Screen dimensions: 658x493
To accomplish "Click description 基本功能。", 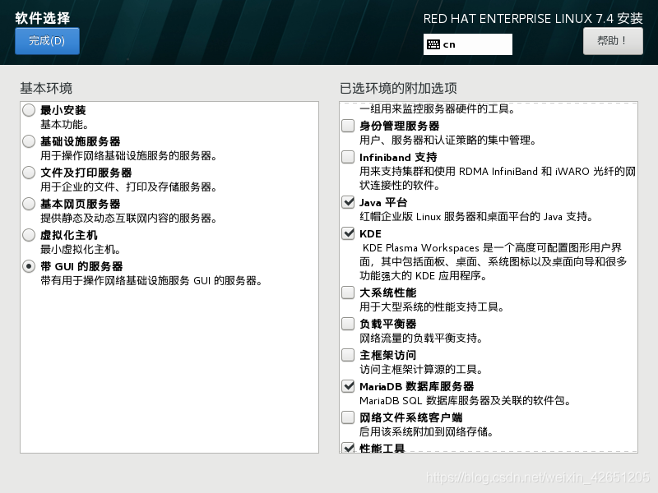I will (x=64, y=125).
